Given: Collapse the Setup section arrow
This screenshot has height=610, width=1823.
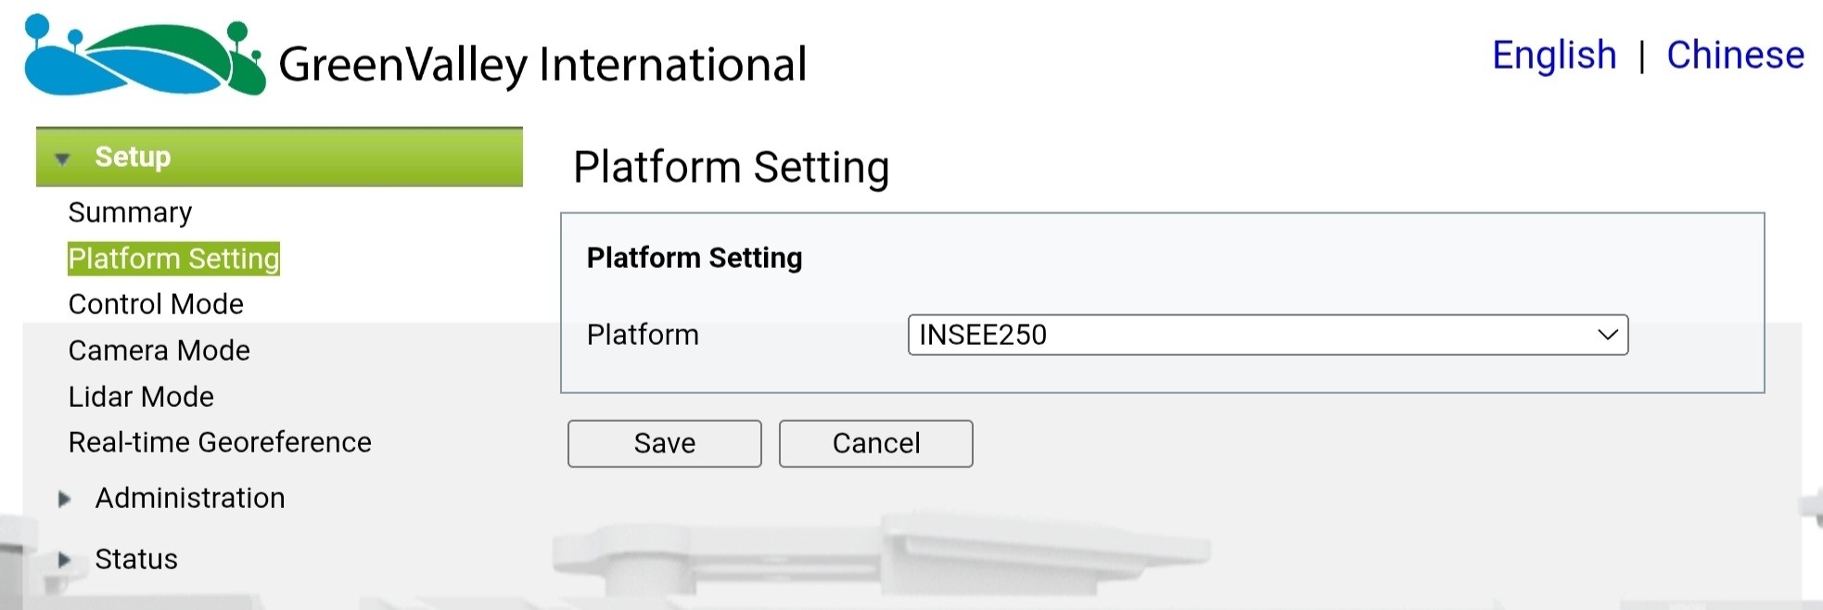Looking at the screenshot, I should 62,159.
